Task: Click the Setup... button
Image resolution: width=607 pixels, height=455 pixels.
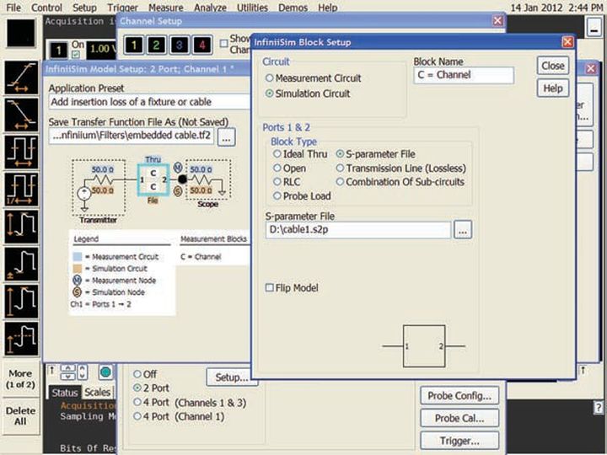Action: tap(231, 377)
